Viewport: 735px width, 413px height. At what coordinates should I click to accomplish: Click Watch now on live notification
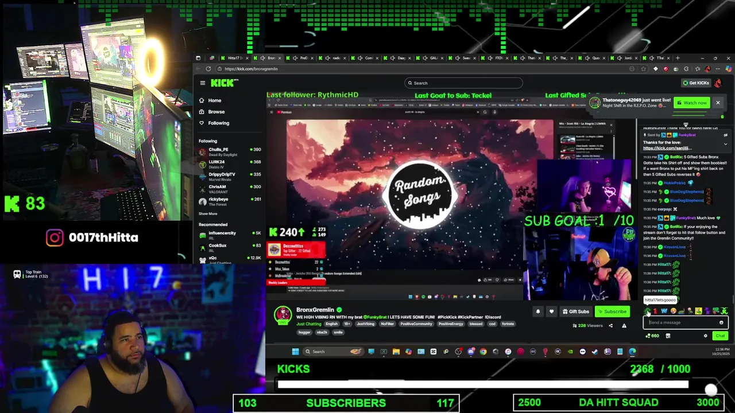[691, 103]
